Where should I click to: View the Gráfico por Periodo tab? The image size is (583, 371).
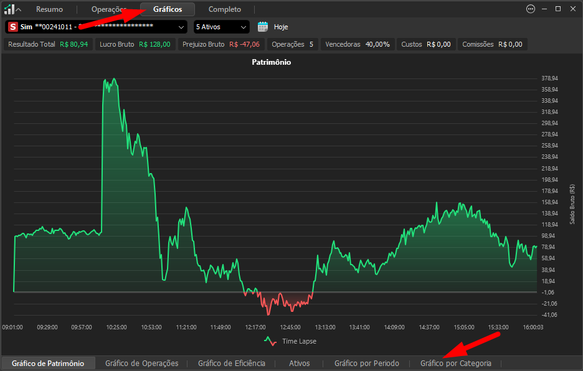tap(367, 363)
